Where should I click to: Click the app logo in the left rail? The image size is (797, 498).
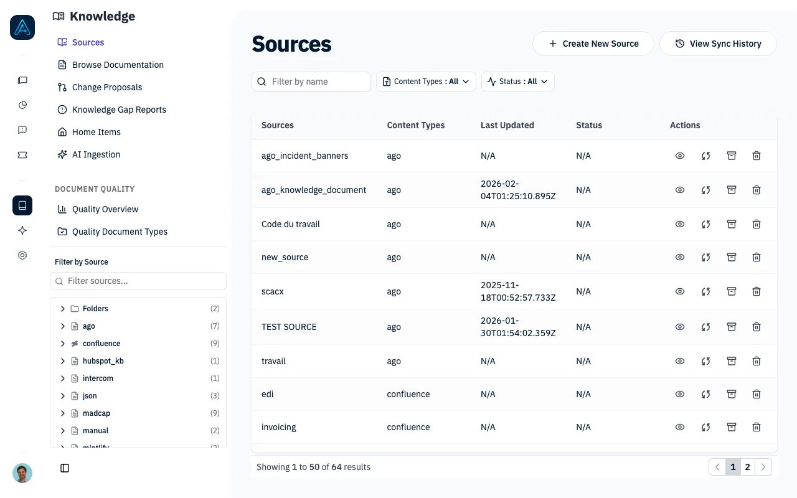22,27
